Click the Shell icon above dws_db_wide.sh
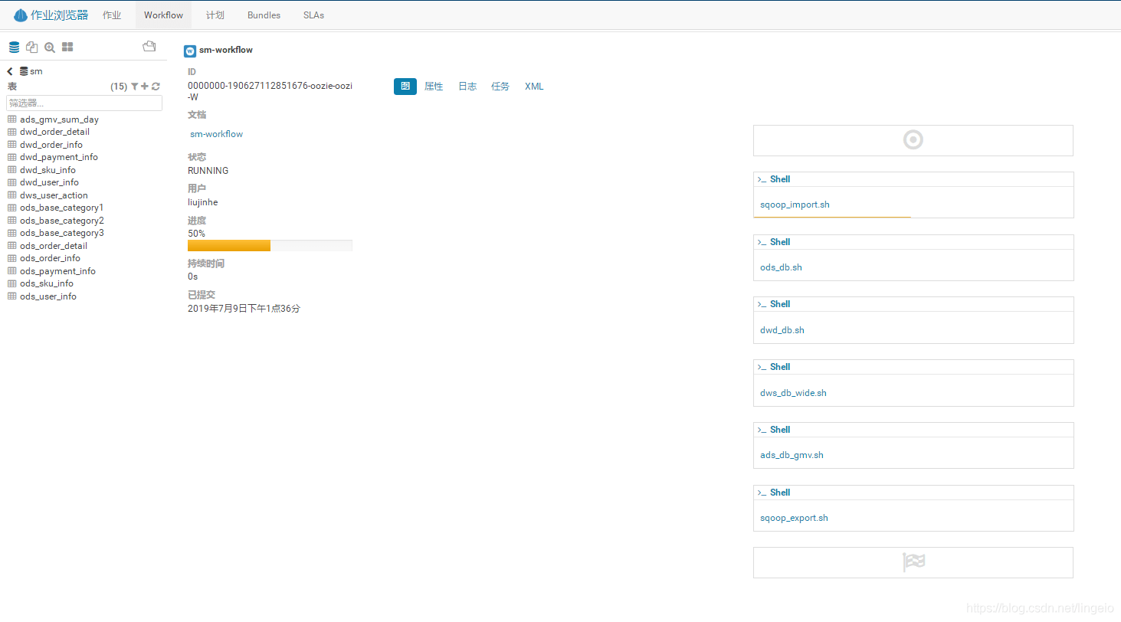The height and width of the screenshot is (622, 1121). (x=762, y=367)
